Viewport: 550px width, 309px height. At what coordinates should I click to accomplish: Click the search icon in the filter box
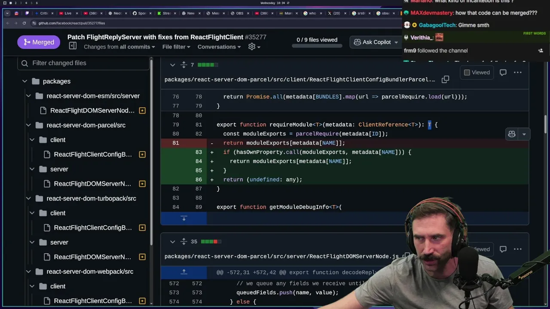coord(25,63)
